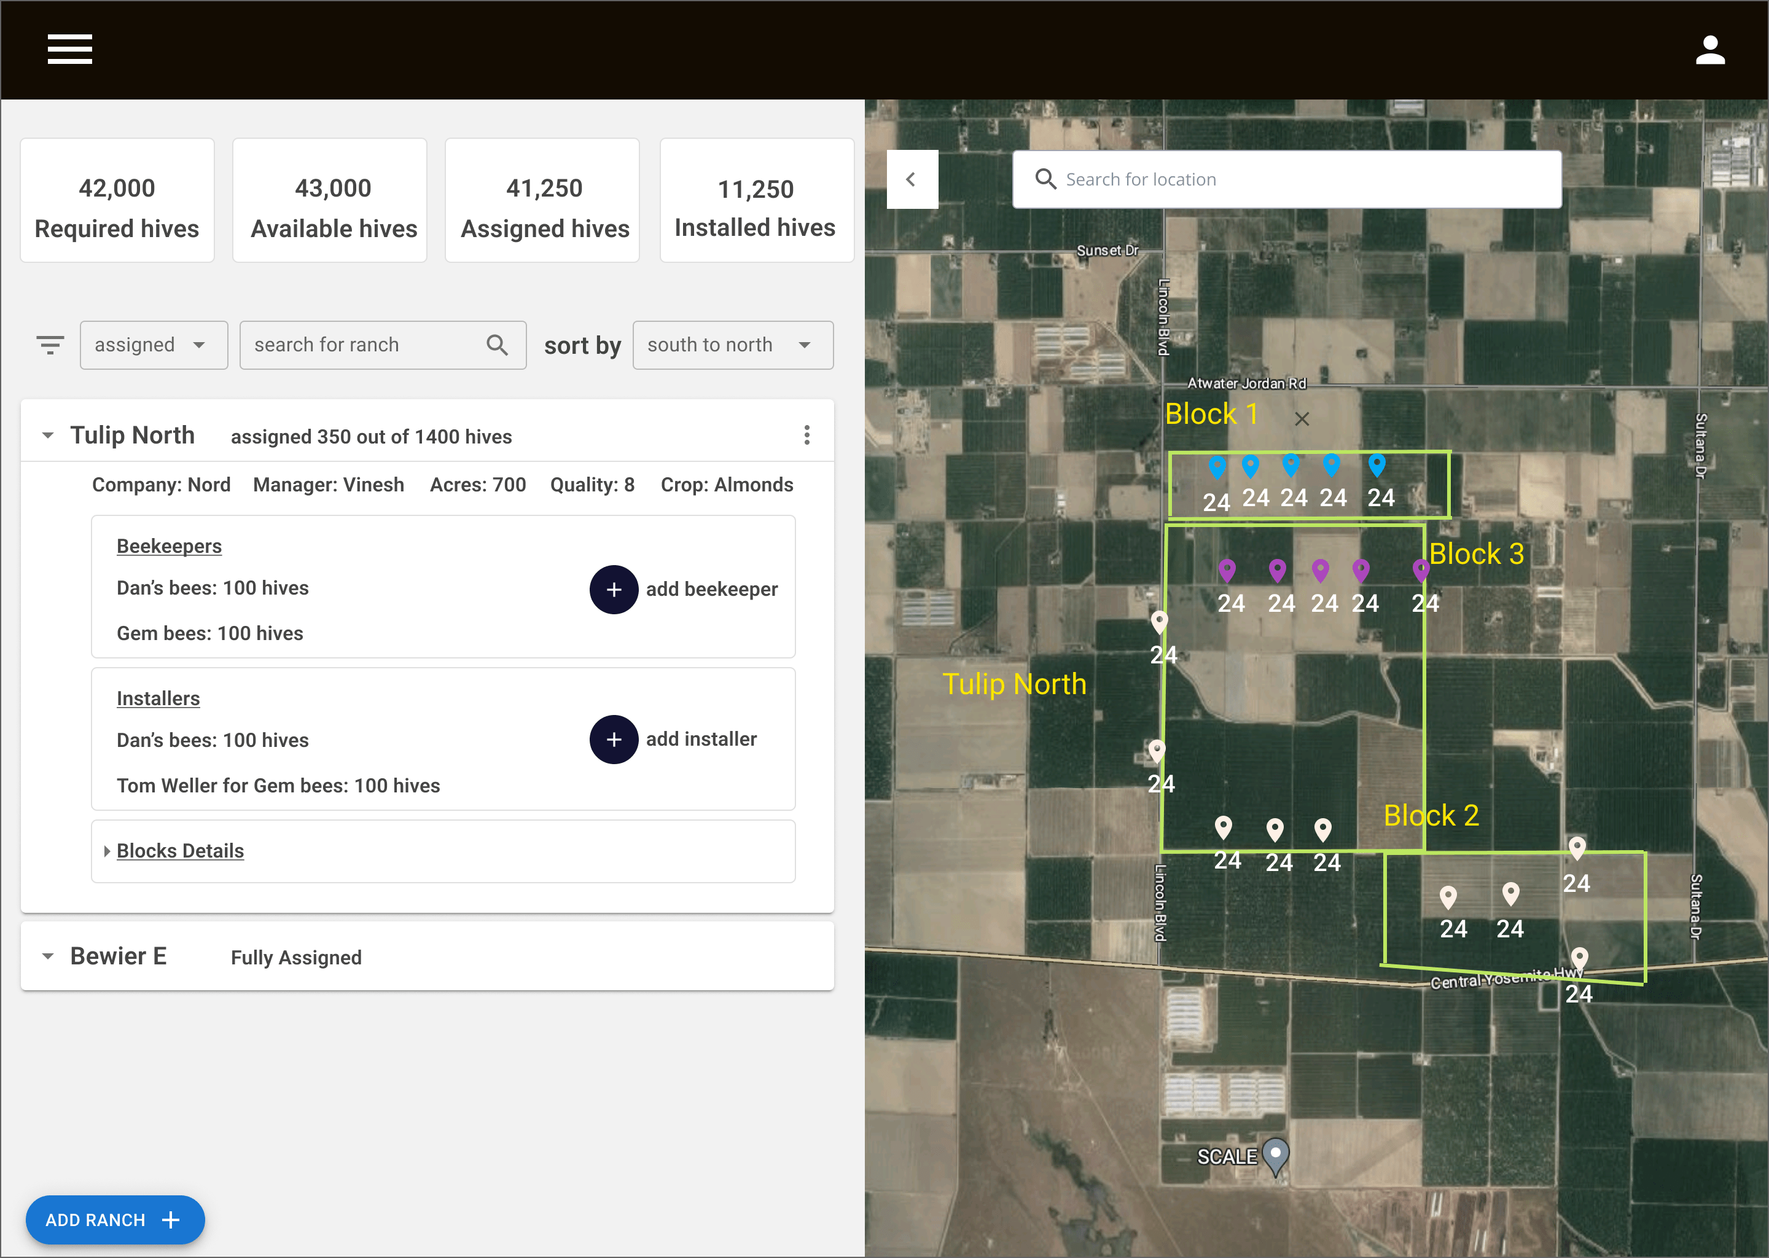Click the add beekeeper plus button
Image resolution: width=1769 pixels, height=1258 pixels.
point(614,590)
